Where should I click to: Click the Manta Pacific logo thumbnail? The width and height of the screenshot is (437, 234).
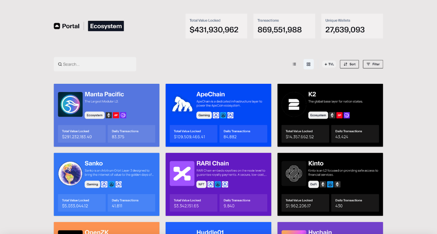70,104
